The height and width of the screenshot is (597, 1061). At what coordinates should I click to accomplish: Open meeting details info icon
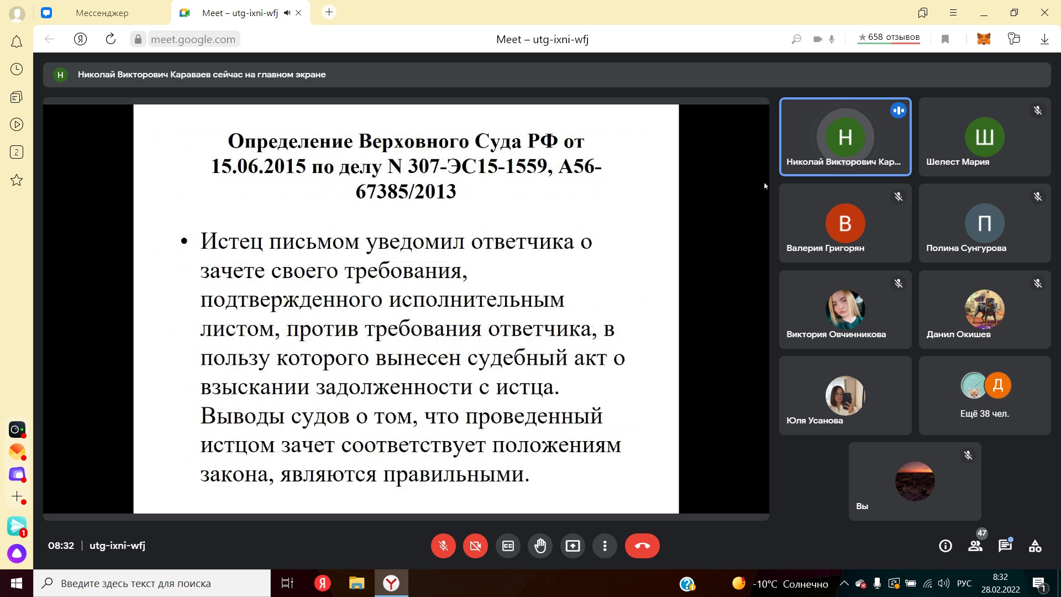click(x=946, y=546)
